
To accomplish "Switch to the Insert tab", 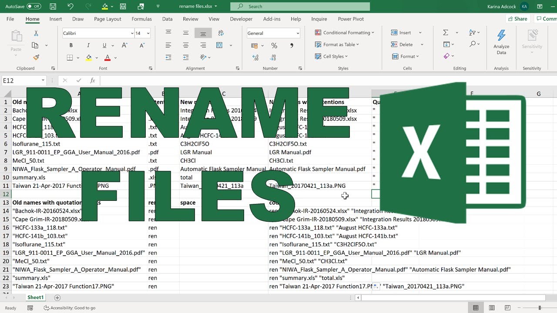I will (x=56, y=19).
